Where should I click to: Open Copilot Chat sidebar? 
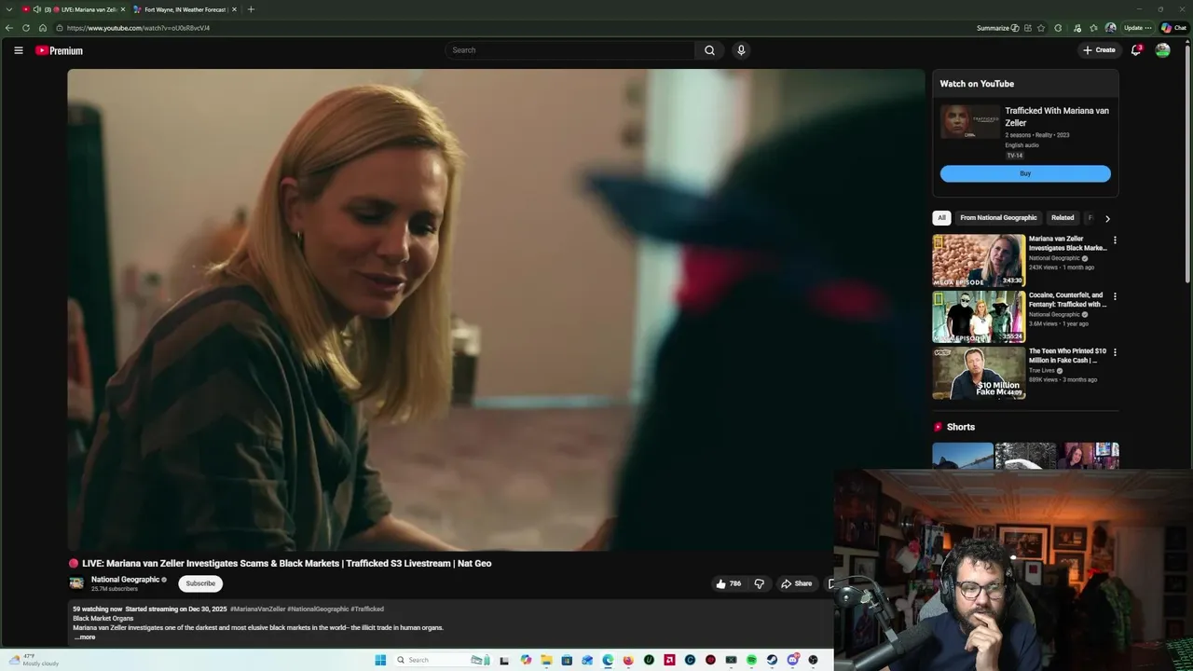(x=1173, y=28)
